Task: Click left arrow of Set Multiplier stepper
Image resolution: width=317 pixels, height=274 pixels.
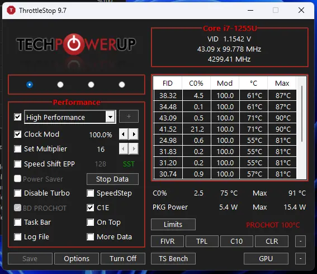Action: (124, 149)
